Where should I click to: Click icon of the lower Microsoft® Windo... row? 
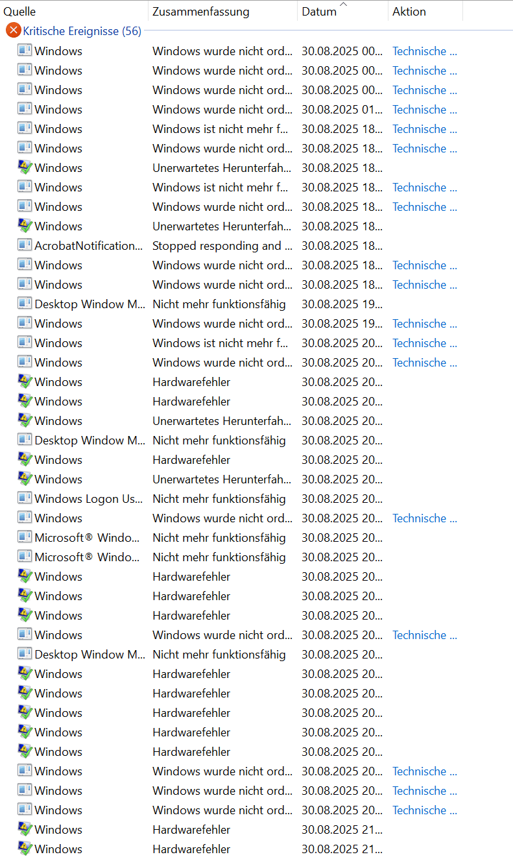(x=25, y=557)
